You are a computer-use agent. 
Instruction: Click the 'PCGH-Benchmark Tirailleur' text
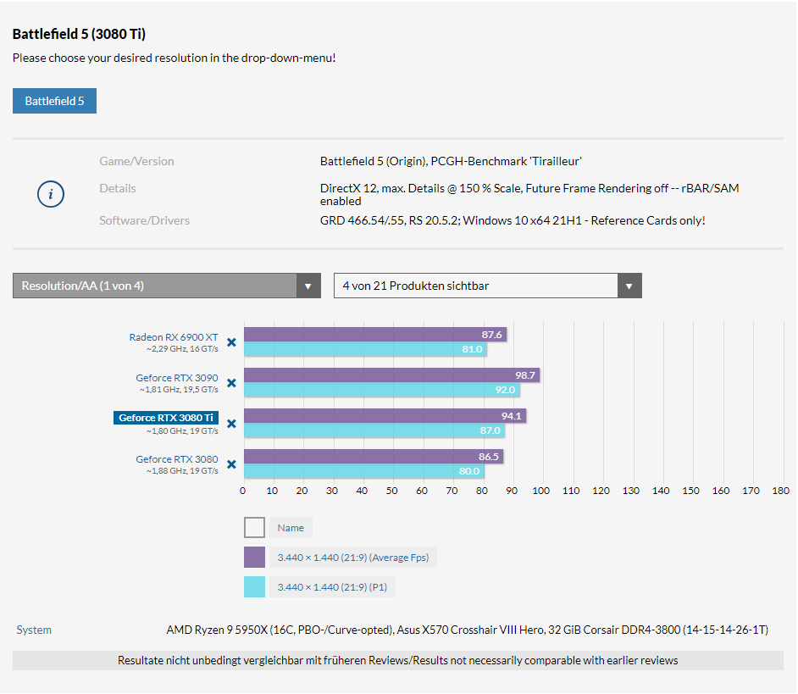(x=506, y=161)
